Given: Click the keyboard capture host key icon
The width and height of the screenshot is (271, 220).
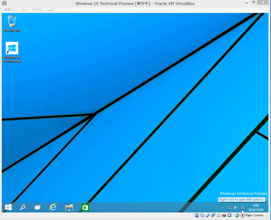Looking at the screenshot, I should [242, 215].
